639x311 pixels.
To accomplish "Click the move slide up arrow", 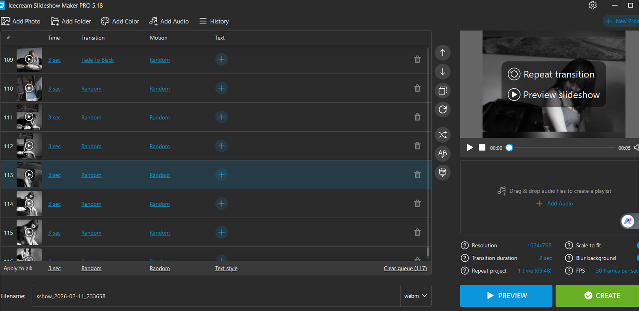I will (x=442, y=53).
